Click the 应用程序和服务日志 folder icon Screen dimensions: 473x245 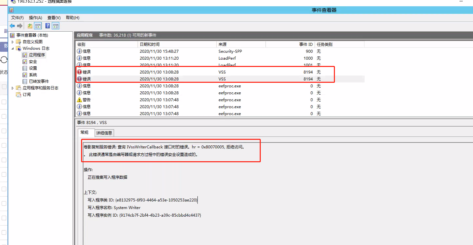(19, 88)
